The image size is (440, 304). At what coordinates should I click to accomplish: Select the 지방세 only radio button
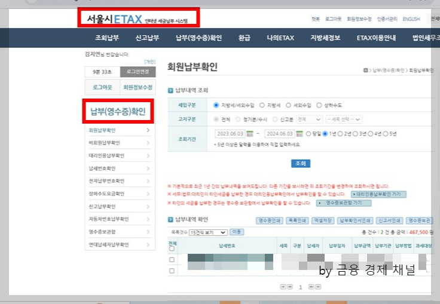click(262, 105)
